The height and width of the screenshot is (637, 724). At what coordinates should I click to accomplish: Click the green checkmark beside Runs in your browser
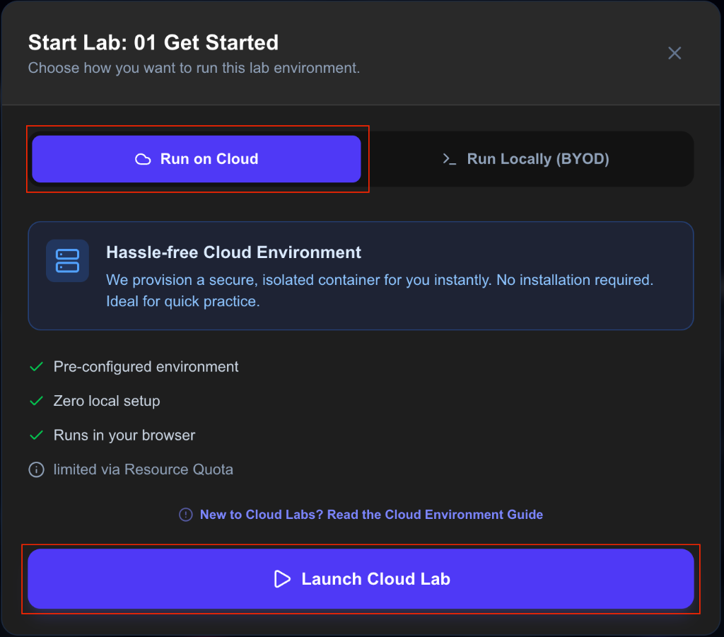click(x=36, y=435)
